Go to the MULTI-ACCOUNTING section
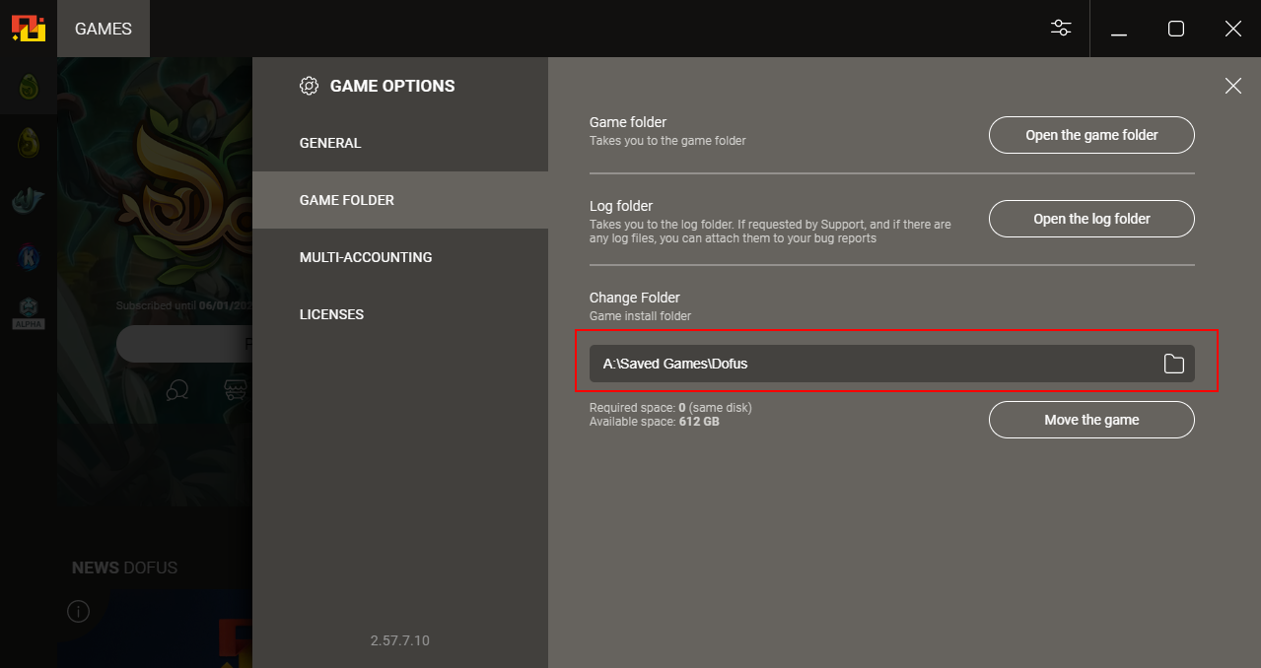 pos(366,257)
